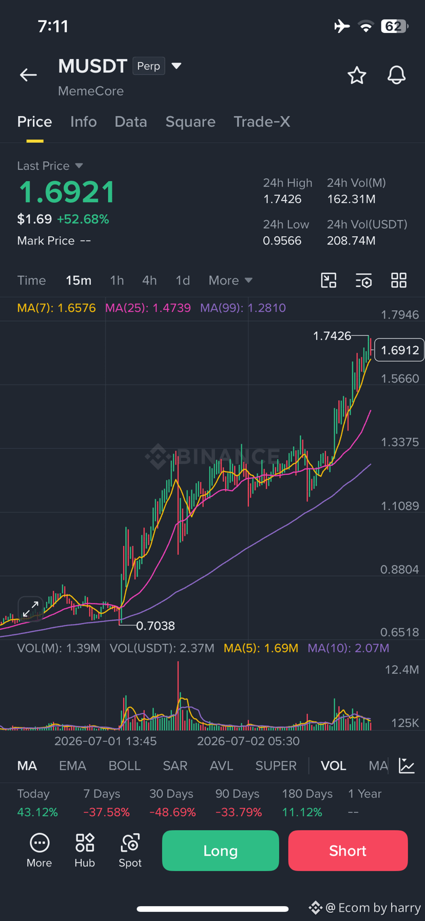Switch to the Info tab

pyautogui.click(x=83, y=122)
